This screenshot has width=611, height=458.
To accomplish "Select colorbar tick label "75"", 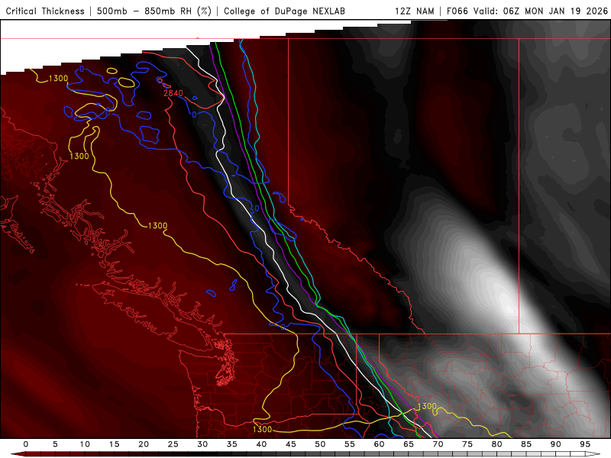I will (x=467, y=444).
